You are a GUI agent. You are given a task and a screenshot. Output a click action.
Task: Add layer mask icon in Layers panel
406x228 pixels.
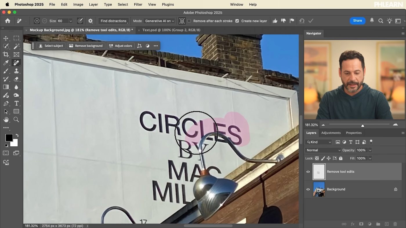click(x=361, y=224)
